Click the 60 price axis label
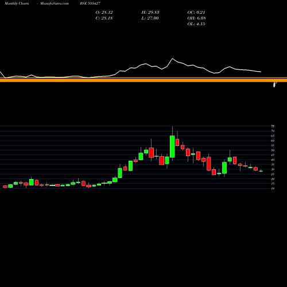Image resolution: width=287 pixels, height=287 pixels. coord(273,141)
